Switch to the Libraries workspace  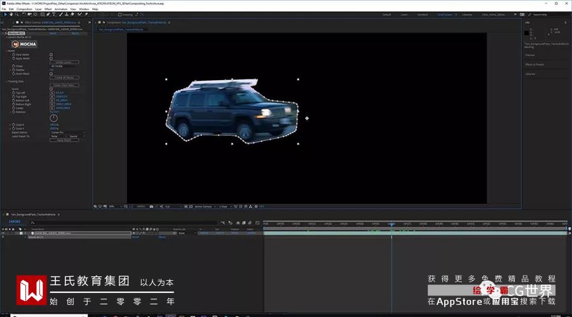tap(467, 15)
